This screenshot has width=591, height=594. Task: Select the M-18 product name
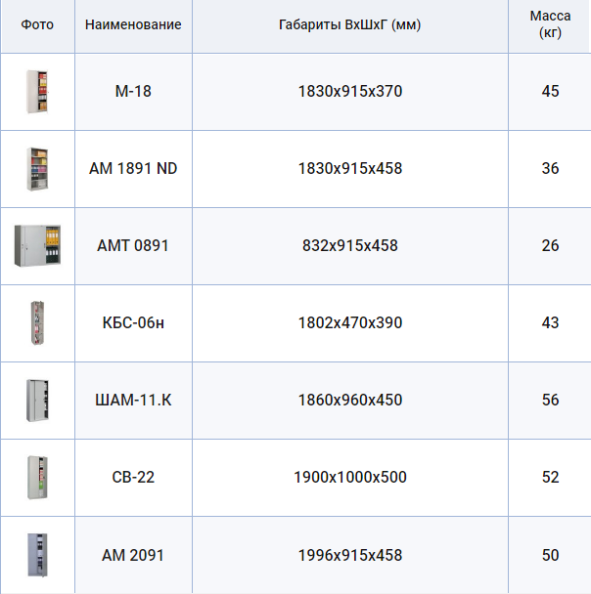coord(133,91)
